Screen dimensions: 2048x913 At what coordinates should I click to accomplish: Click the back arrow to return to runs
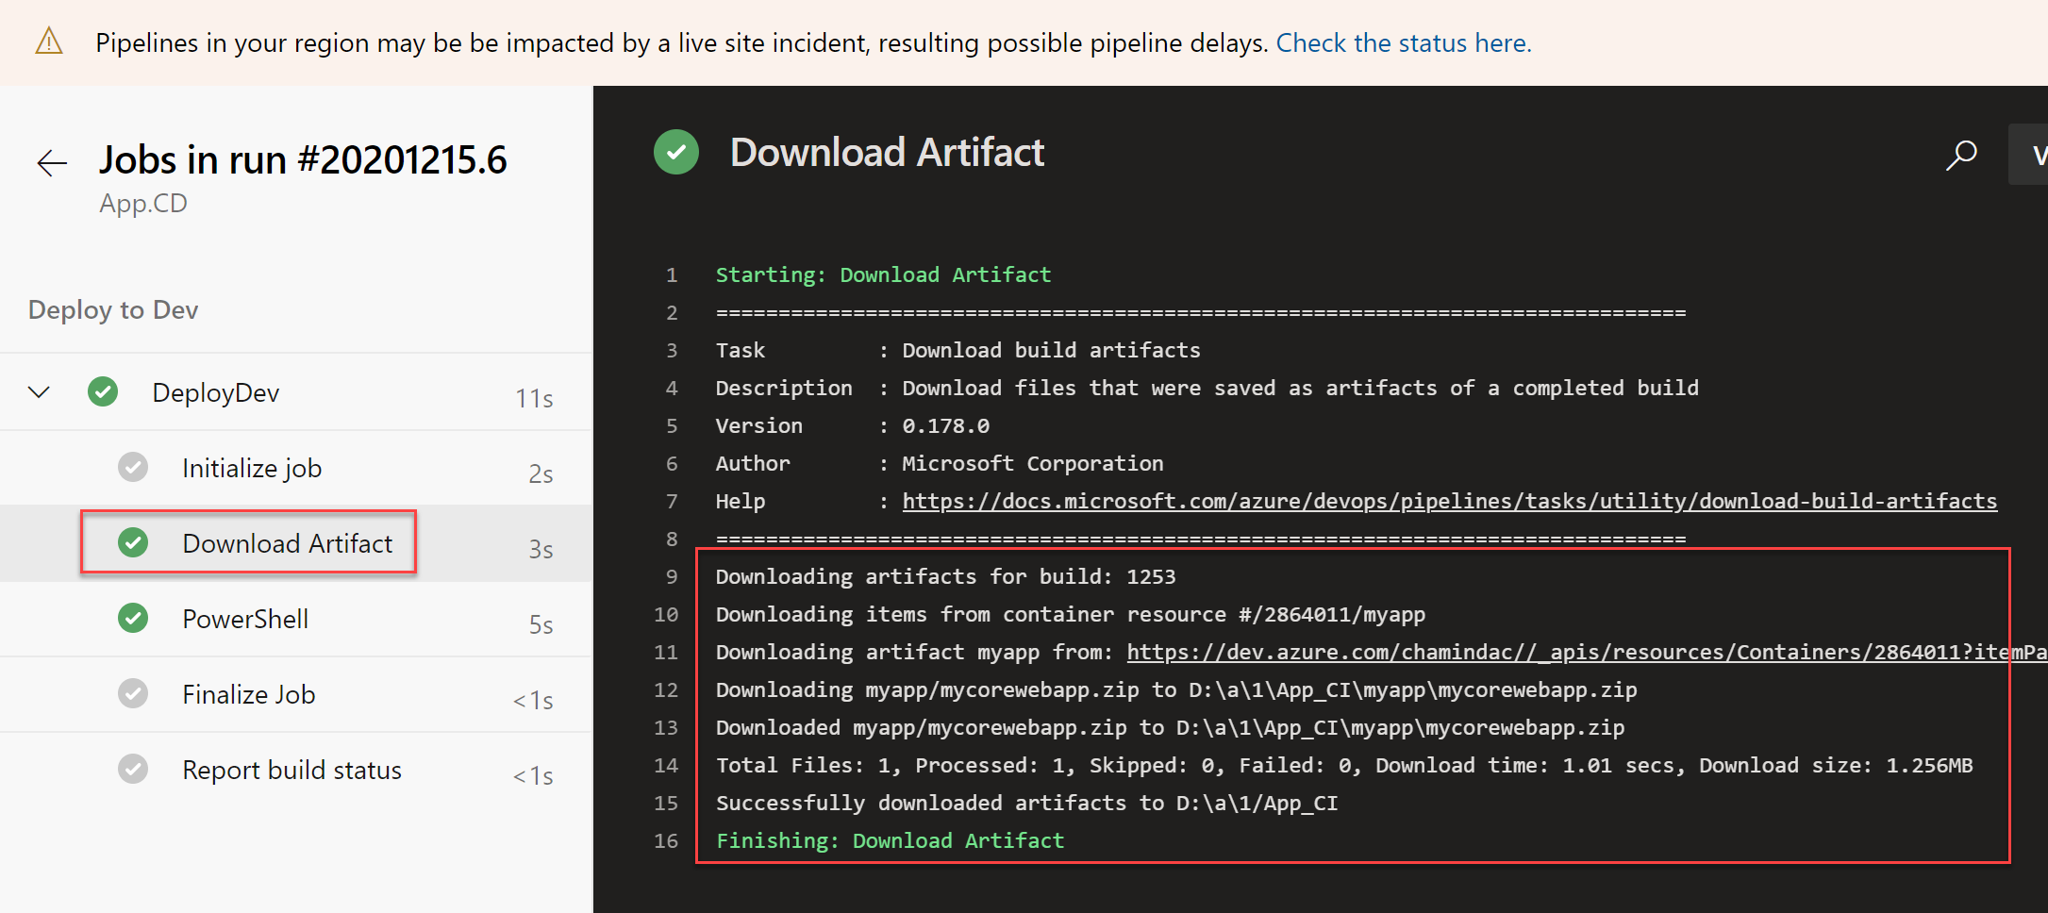(x=52, y=162)
